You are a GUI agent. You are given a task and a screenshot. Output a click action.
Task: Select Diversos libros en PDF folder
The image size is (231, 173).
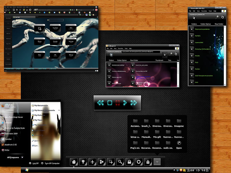139,71
